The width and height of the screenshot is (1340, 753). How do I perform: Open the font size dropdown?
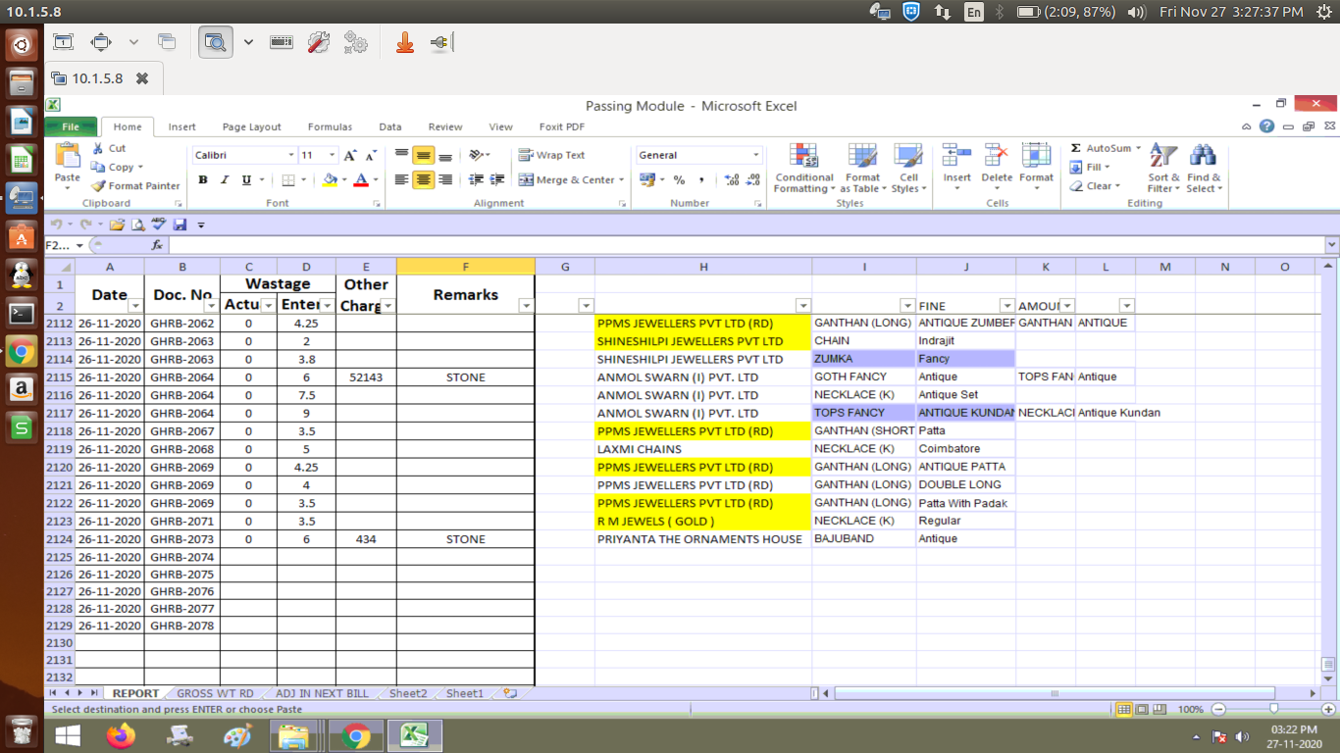[x=333, y=155]
